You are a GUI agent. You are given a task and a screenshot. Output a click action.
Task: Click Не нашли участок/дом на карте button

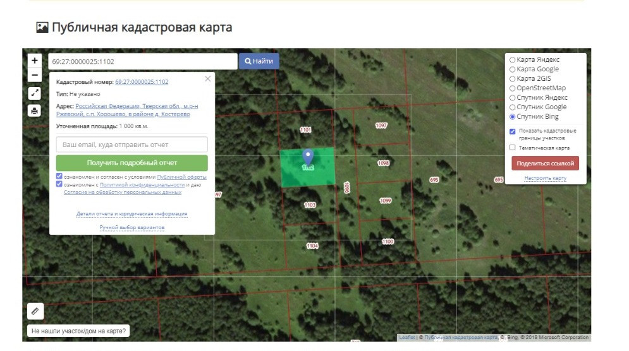click(78, 331)
